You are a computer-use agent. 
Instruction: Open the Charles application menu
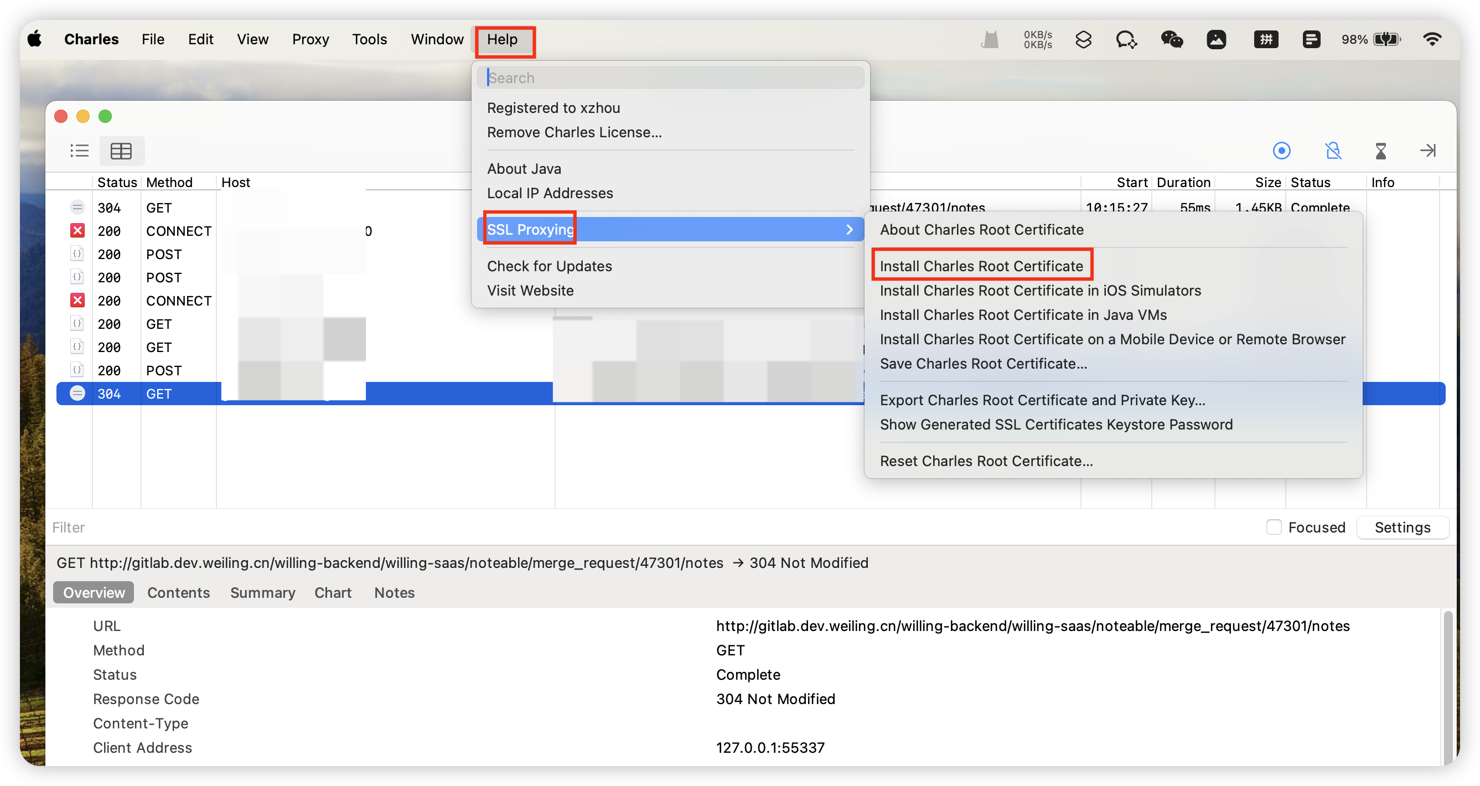coord(91,39)
